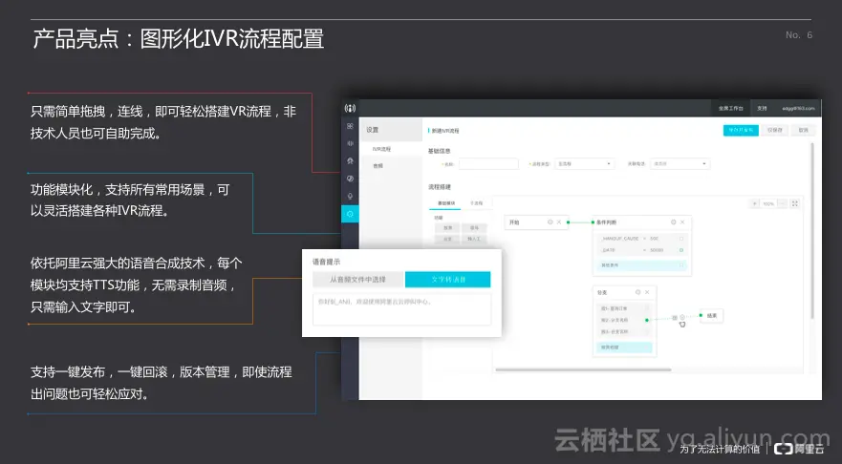Click the 仅保存 button
The width and height of the screenshot is (842, 464).
774,131
